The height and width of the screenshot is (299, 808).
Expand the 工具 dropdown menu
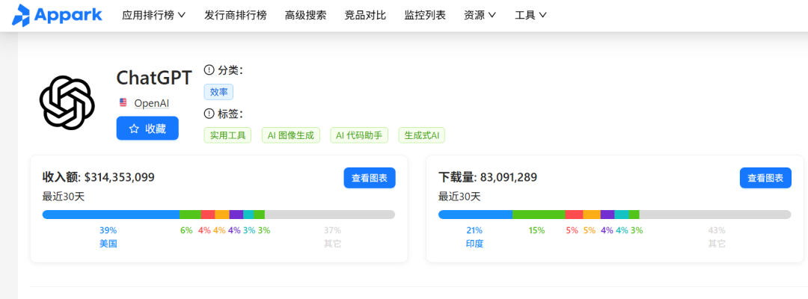click(530, 15)
